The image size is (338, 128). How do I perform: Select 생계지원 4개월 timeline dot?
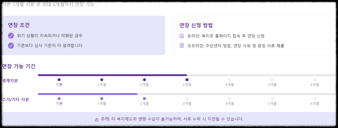[230, 80]
